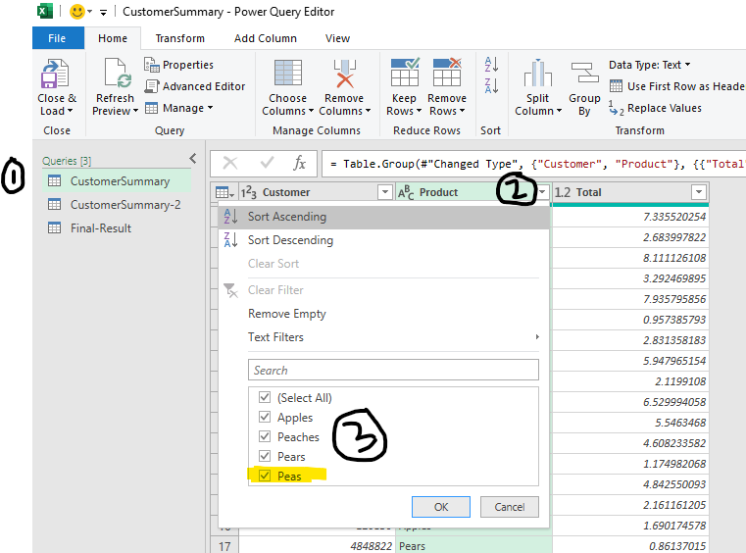Open the Product column filter dropdown

(x=542, y=192)
